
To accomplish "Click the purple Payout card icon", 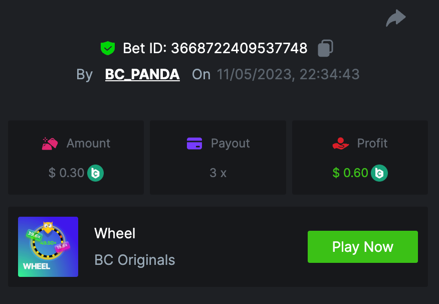I will click(194, 143).
